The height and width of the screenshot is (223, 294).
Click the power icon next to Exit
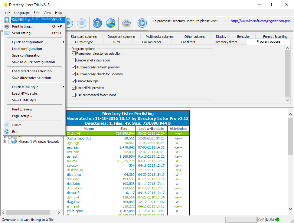click(7, 132)
